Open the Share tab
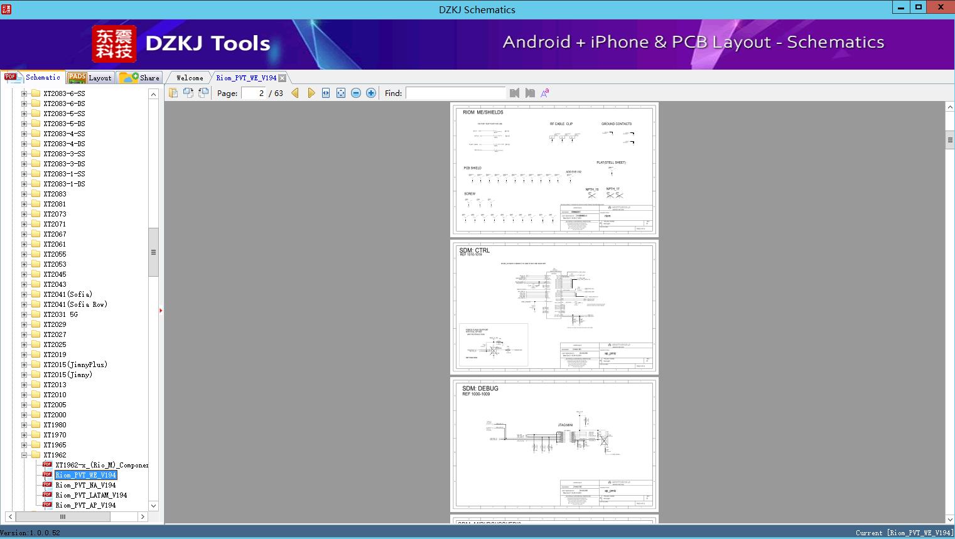Viewport: 955px width, 539px height. click(x=139, y=78)
